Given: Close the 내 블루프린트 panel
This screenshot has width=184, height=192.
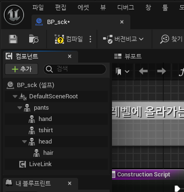Looking at the screenshot, I should 70,183.
